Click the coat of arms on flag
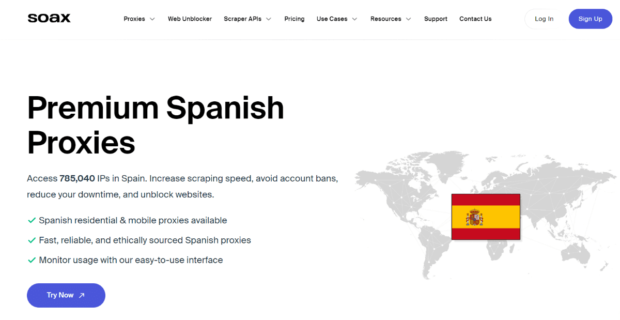The image size is (620, 320). coord(474,217)
